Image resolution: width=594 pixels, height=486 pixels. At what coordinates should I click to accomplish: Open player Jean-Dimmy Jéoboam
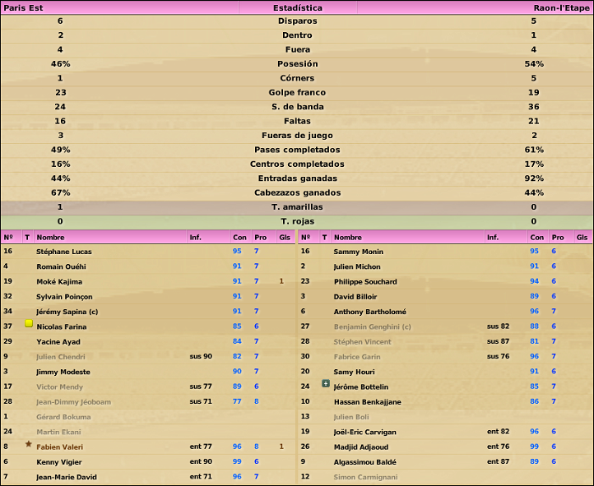73,402
